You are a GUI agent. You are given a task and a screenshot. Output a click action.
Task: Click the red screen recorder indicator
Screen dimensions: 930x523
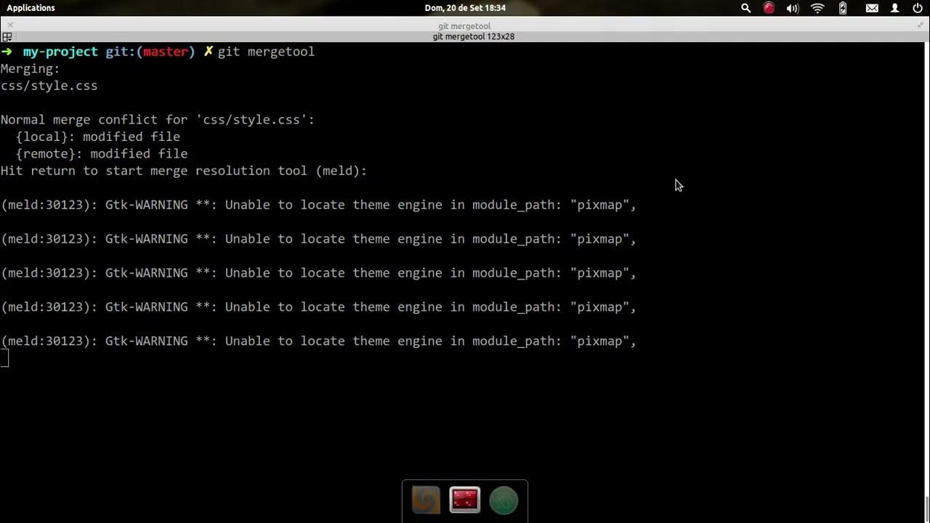tap(769, 8)
